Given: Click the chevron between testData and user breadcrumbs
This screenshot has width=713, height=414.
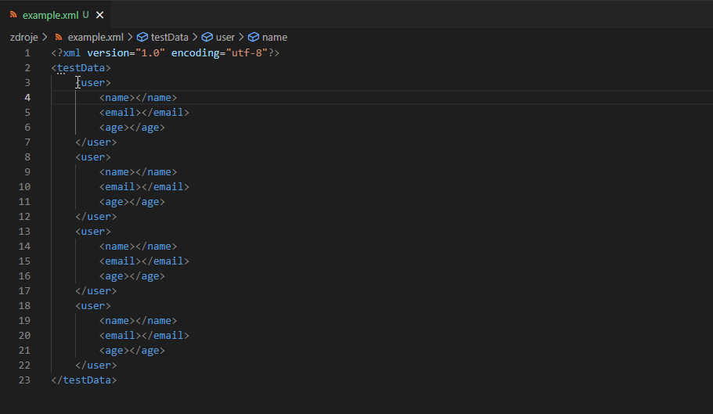Looking at the screenshot, I should click(197, 37).
